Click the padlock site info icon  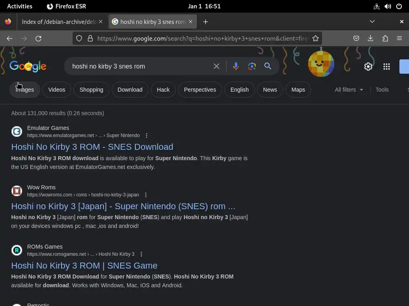pyautogui.click(x=90, y=39)
